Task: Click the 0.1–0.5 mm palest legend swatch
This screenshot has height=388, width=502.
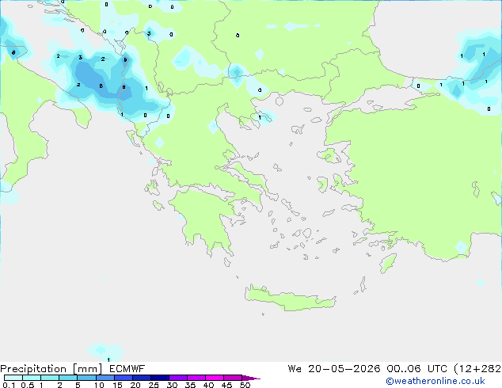Action: [13, 378]
